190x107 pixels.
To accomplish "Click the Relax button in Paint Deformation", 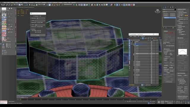I will (185, 75).
